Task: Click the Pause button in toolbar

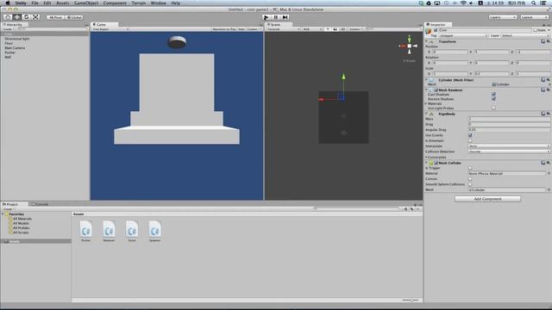Action: [276, 17]
